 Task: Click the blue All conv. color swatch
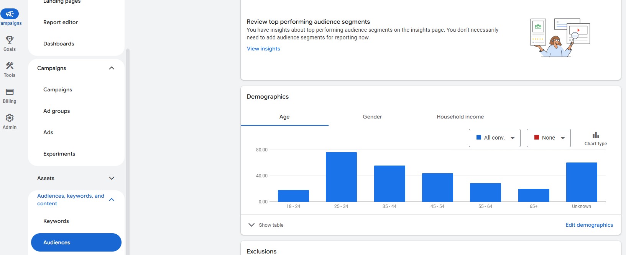click(479, 137)
